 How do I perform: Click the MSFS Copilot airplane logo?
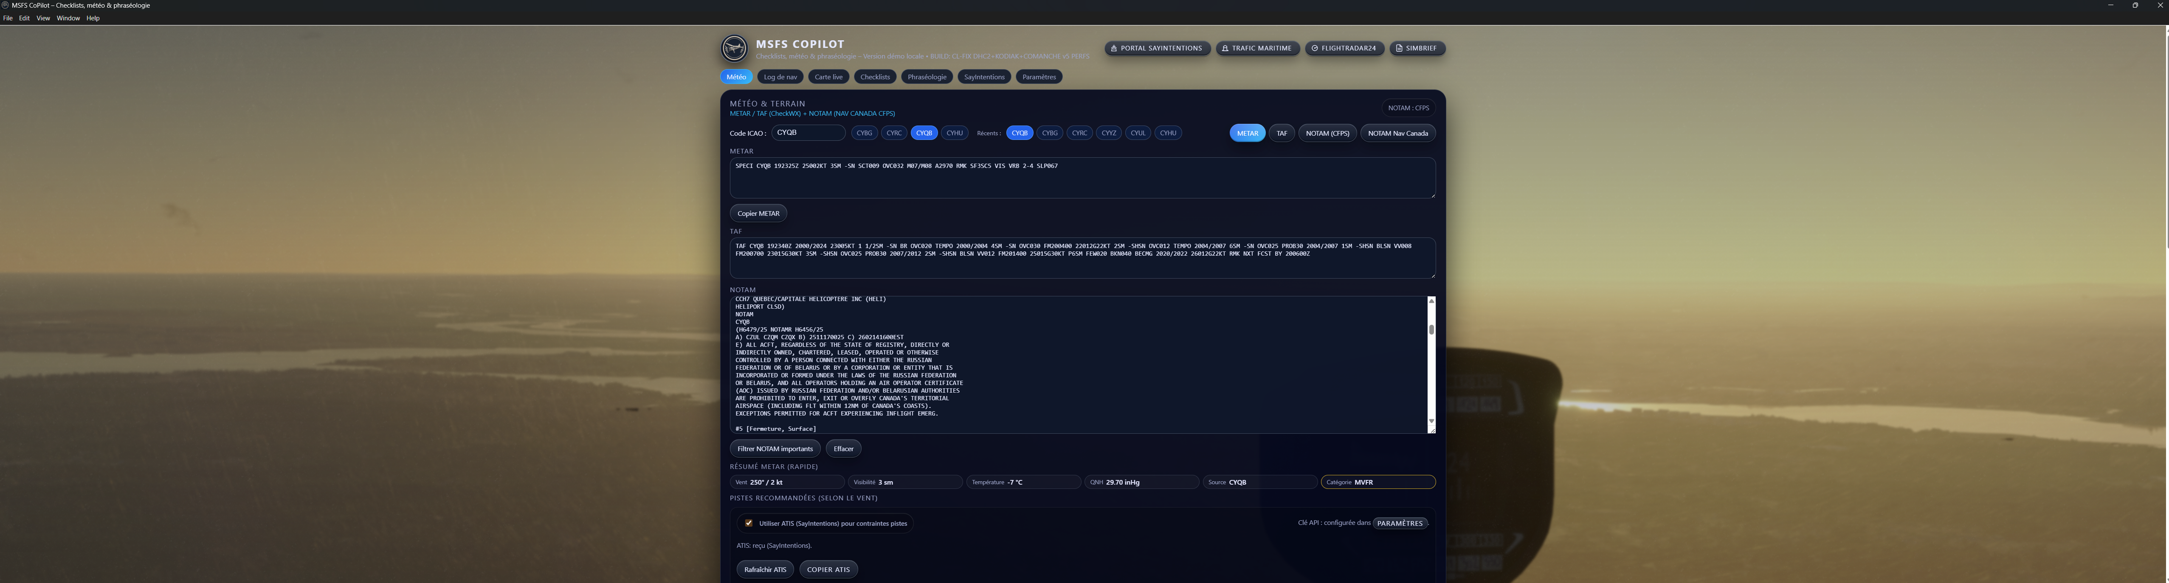click(x=733, y=48)
